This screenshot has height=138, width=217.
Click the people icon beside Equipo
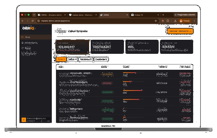22,48
